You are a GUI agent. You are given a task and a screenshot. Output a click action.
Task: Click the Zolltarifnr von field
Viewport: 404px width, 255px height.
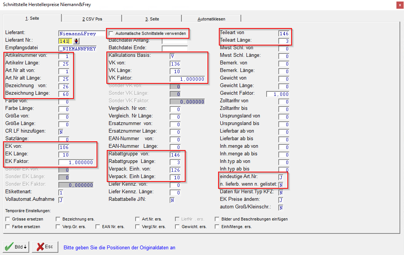pyautogui.click(x=284, y=102)
